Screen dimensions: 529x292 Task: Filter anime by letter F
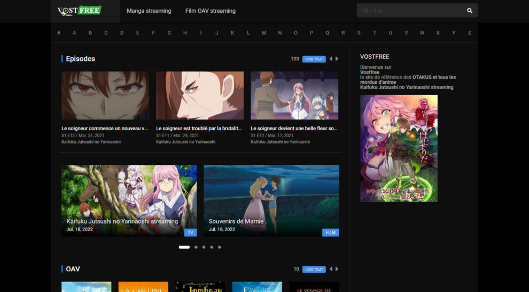[153, 33]
